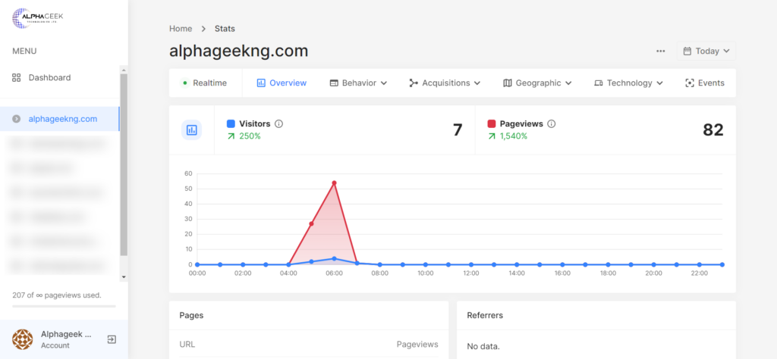Image resolution: width=777 pixels, height=359 pixels.
Task: Expand the Geographic dropdown
Action: [537, 83]
